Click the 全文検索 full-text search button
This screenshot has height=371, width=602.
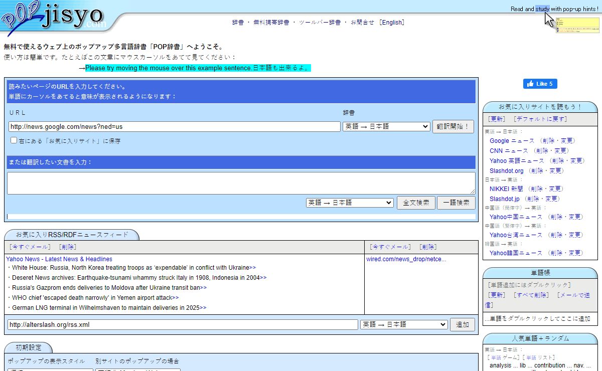(416, 203)
